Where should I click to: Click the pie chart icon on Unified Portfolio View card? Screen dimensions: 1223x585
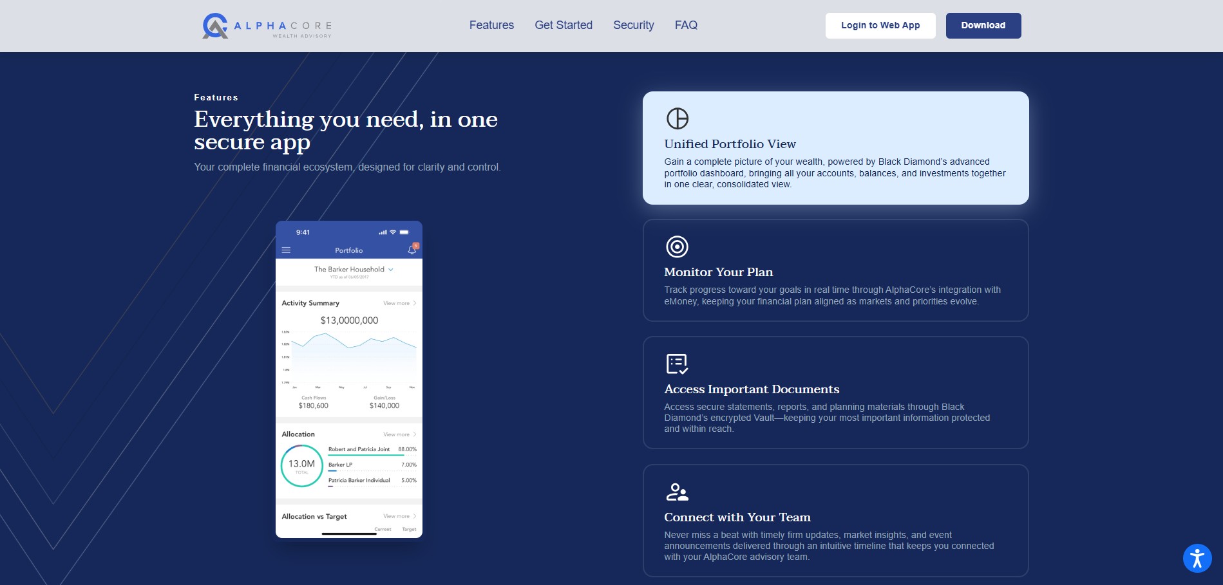point(676,118)
